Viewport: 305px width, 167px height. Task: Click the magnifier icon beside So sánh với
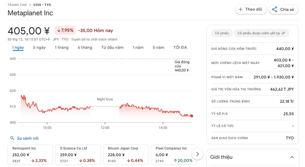tap(12, 138)
